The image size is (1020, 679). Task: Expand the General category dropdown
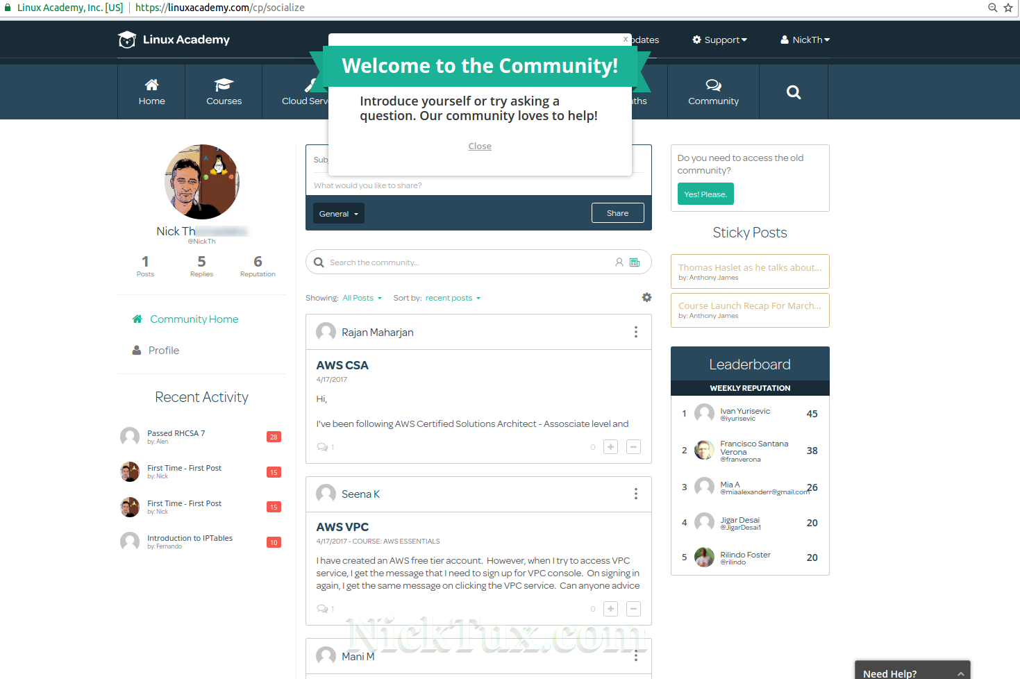point(338,214)
